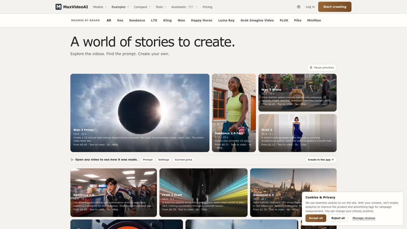The height and width of the screenshot is (229, 407).
Task: Filter videos by Seedance brand
Action: pyautogui.click(x=137, y=20)
